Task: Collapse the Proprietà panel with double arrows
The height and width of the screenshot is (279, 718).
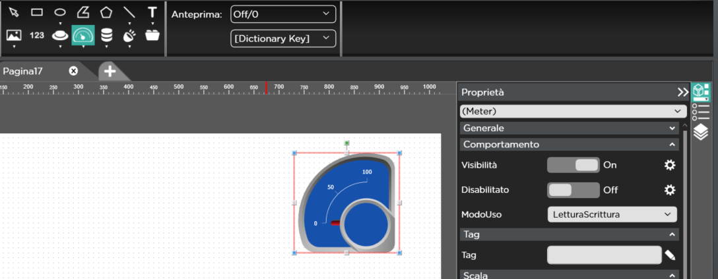Action: (682, 93)
